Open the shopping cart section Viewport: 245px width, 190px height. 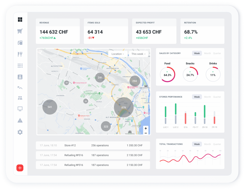click(x=20, y=31)
